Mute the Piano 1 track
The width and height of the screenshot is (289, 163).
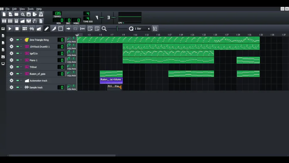coord(18,60)
